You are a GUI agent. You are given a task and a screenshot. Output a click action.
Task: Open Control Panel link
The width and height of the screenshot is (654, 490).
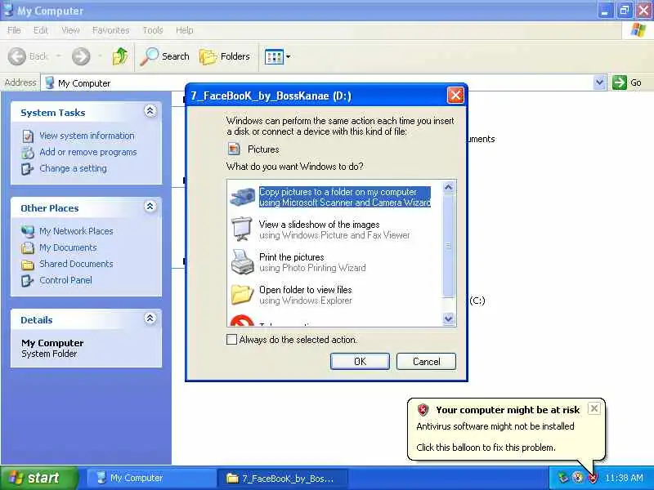(65, 280)
